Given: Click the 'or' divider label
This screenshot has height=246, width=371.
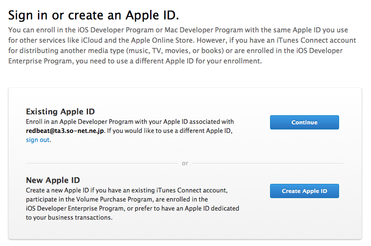Looking at the screenshot, I should click(x=185, y=163).
